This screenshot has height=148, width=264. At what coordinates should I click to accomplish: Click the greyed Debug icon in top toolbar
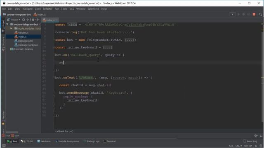point(243,14)
